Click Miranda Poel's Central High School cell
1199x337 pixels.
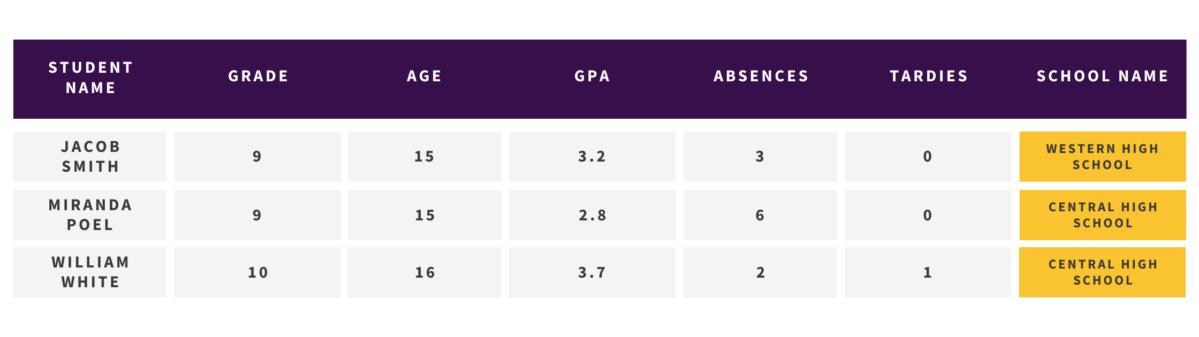coord(1103,215)
